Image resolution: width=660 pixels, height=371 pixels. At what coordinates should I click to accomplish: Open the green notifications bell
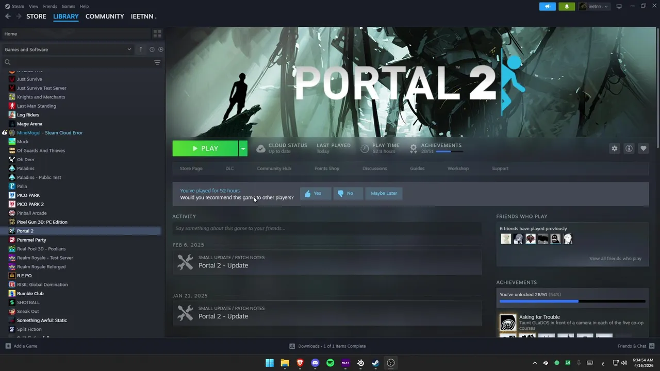567,6
